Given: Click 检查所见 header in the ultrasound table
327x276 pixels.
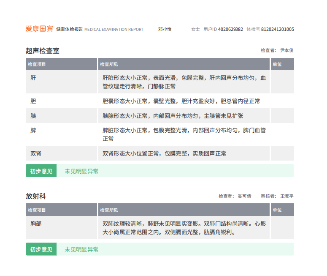Looking at the screenshot, I should (x=109, y=64).
